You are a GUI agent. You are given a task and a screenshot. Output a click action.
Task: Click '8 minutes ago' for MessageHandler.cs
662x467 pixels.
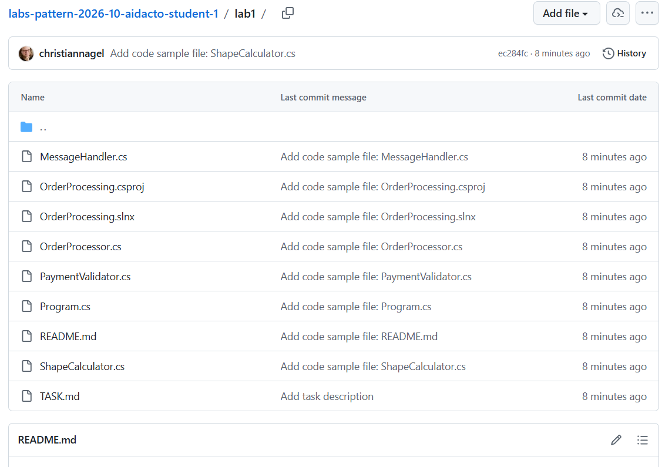tap(614, 157)
